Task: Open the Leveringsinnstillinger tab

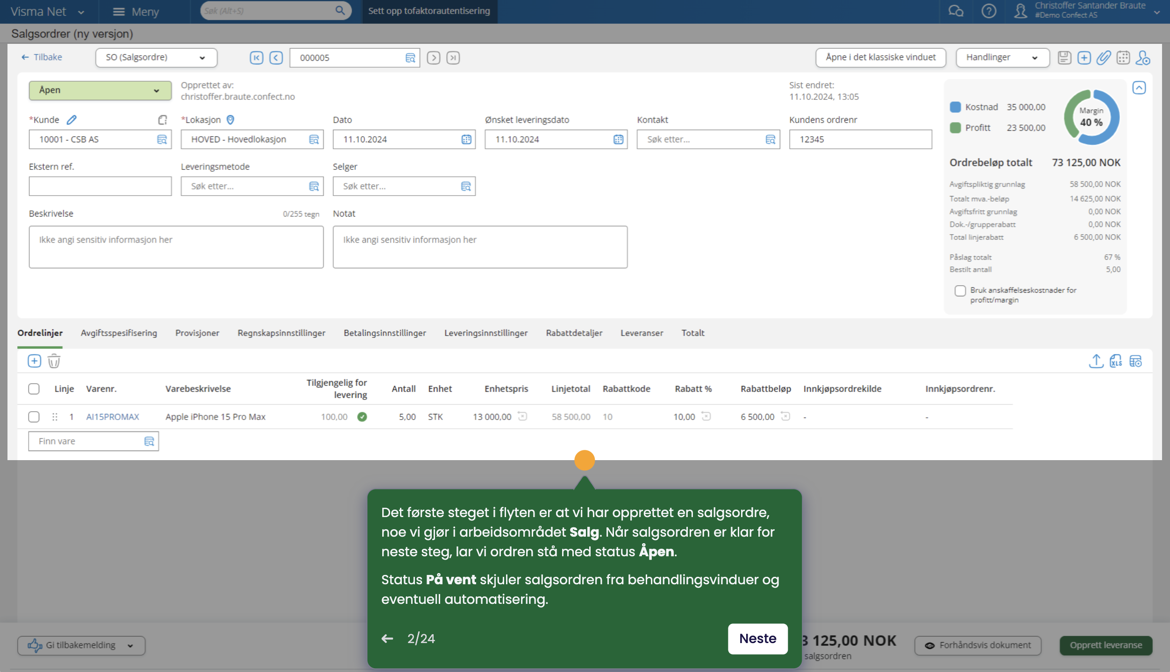Action: [x=485, y=333]
